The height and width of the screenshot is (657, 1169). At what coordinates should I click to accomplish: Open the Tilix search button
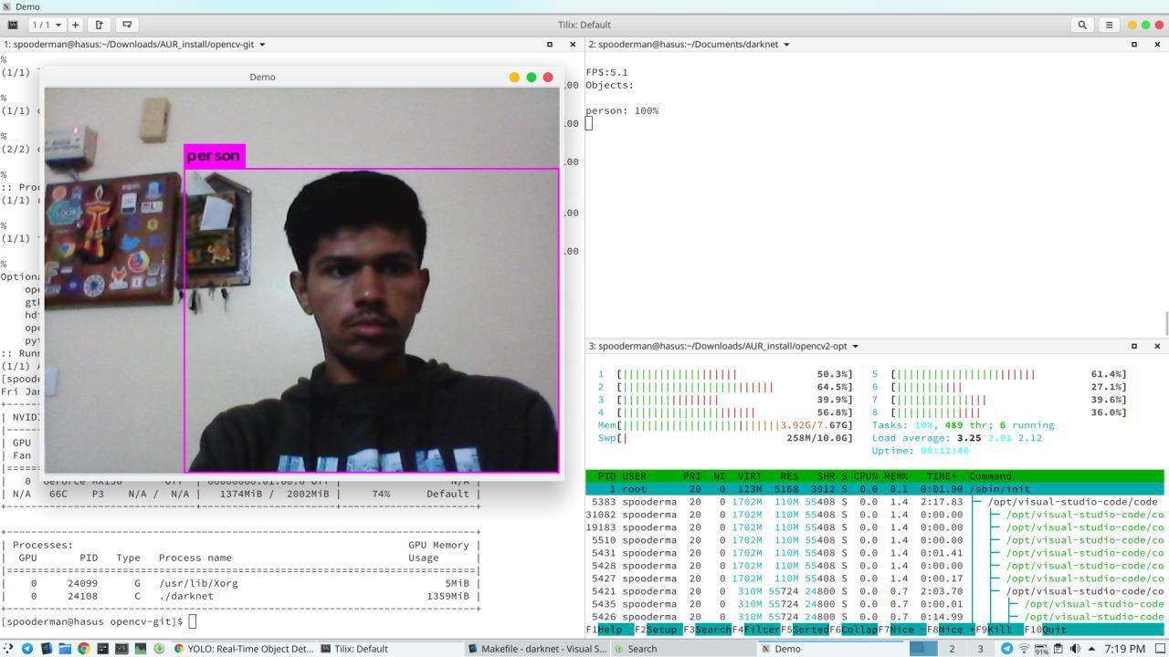coord(1082,25)
